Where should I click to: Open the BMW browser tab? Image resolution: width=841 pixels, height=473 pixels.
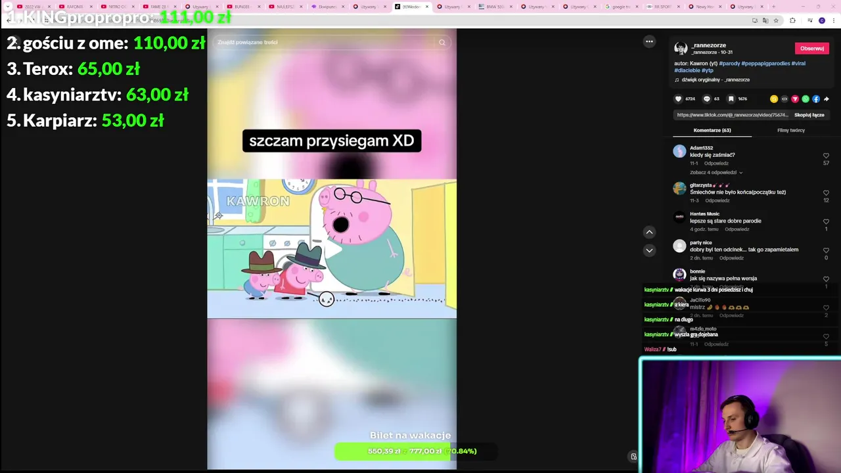point(495,7)
